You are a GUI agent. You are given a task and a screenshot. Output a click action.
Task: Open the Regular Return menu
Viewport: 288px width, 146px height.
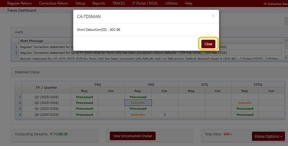(x=19, y=3)
